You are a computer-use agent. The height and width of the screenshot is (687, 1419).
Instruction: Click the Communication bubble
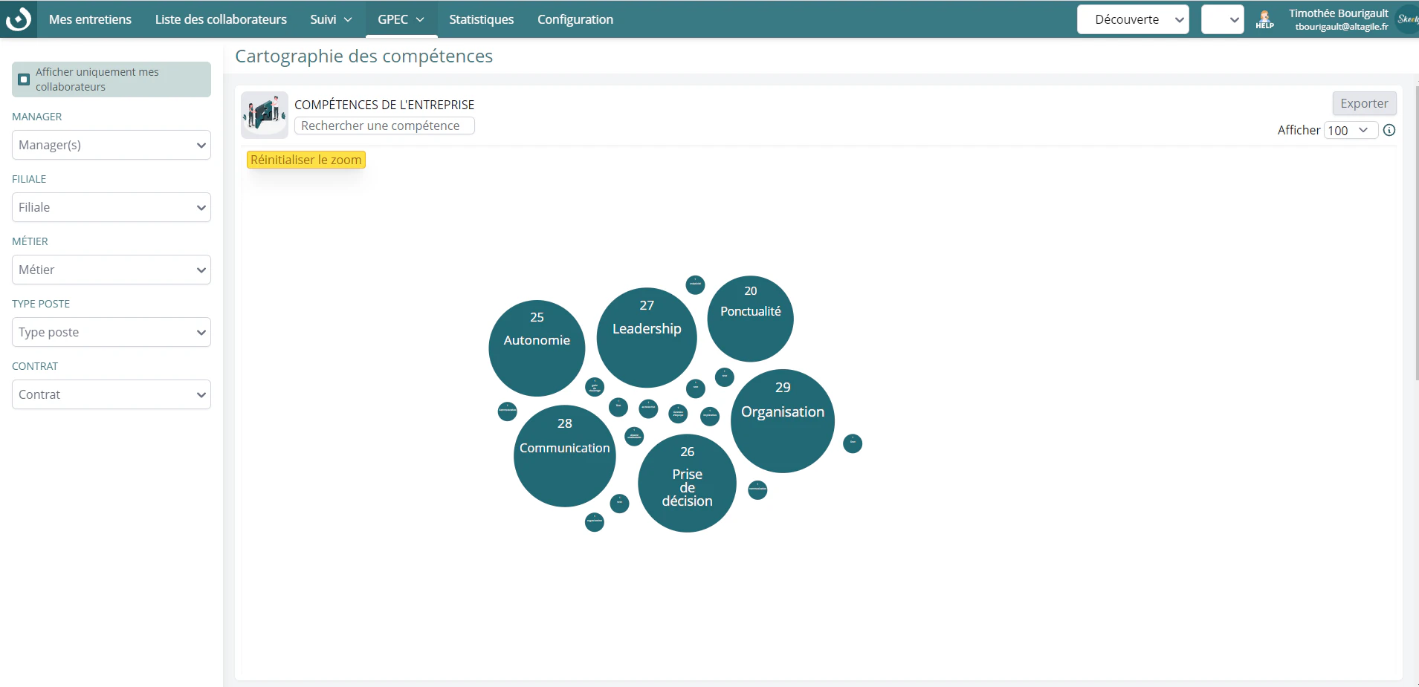pos(565,456)
